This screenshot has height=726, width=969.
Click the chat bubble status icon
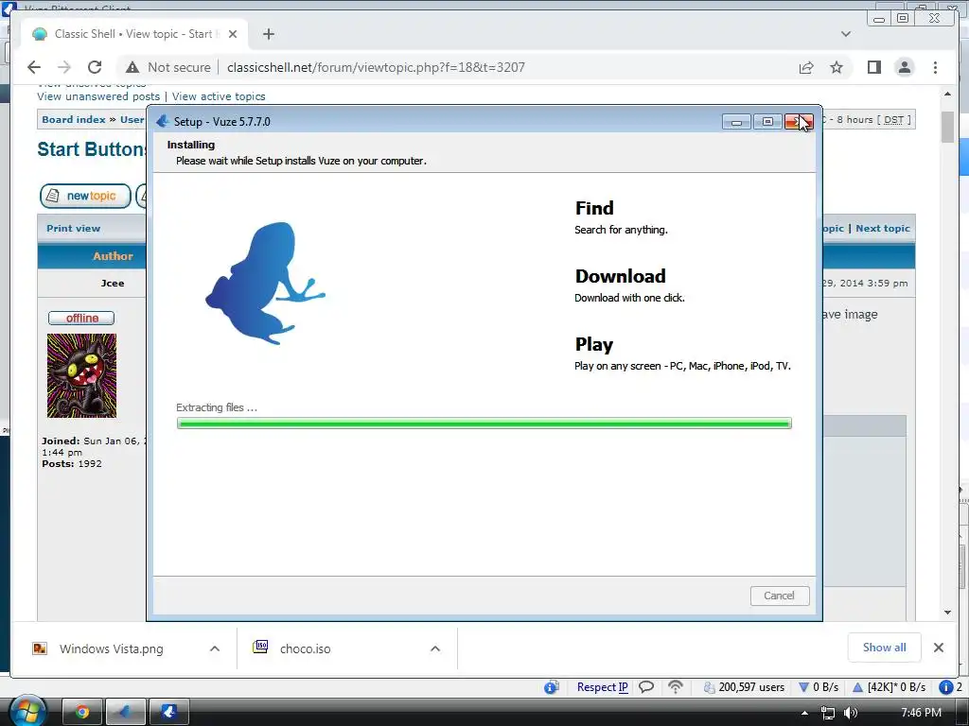[x=646, y=687]
